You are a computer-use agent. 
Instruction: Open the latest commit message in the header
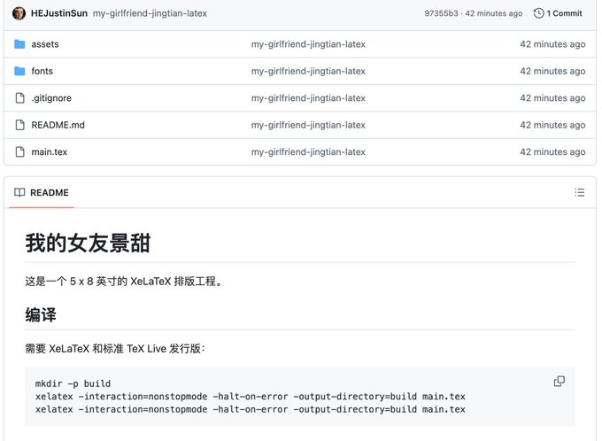click(150, 13)
